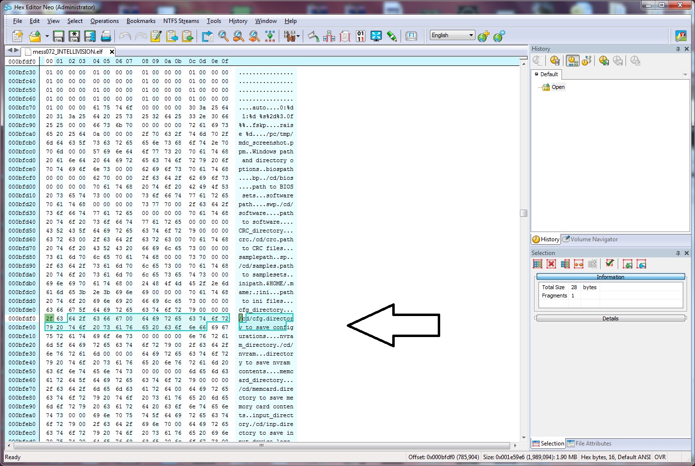Click the Fill selection paint bucket icon
The height and width of the screenshot is (466, 695).
pos(314,36)
